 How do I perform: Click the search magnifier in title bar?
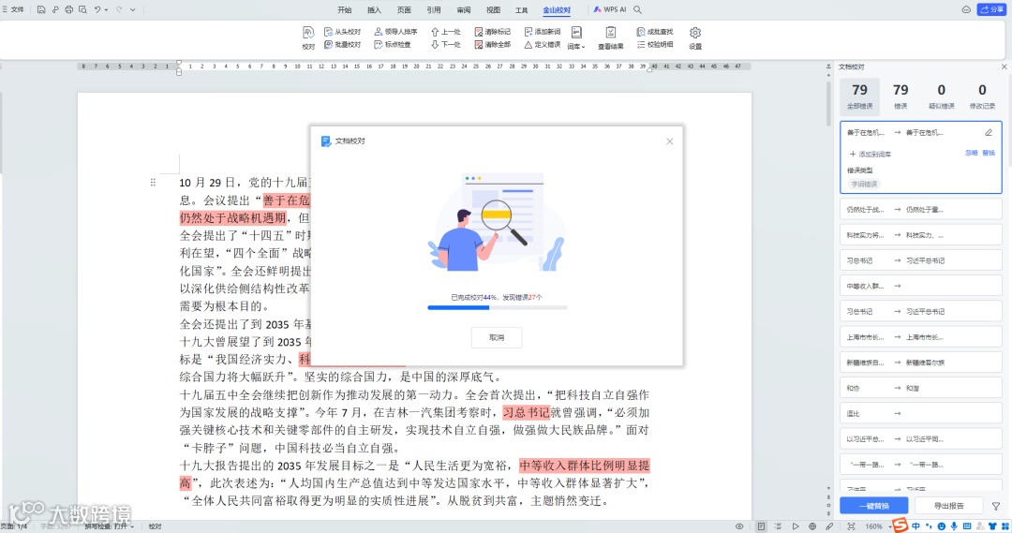pos(638,9)
